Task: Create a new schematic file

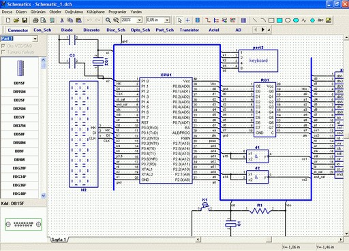Action: pos(8,20)
